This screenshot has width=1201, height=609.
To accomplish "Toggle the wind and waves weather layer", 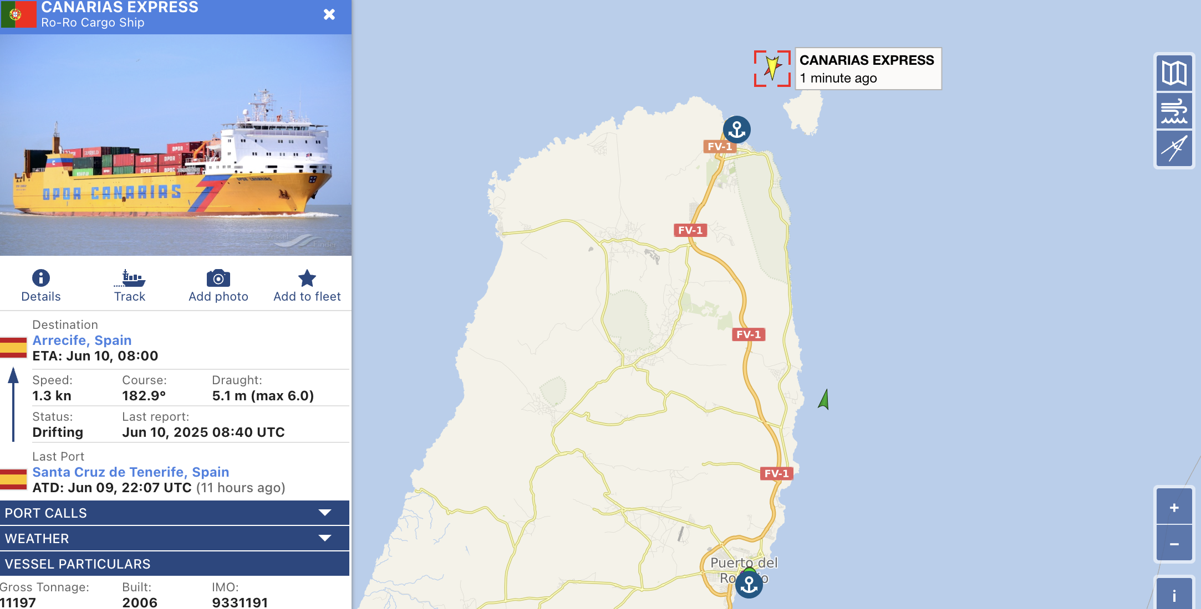I will coord(1174,111).
